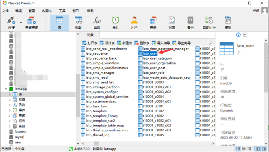This screenshot has height=152, width=269.
Task: Open the User (用户) toolbar icon
Action: coord(134,23)
